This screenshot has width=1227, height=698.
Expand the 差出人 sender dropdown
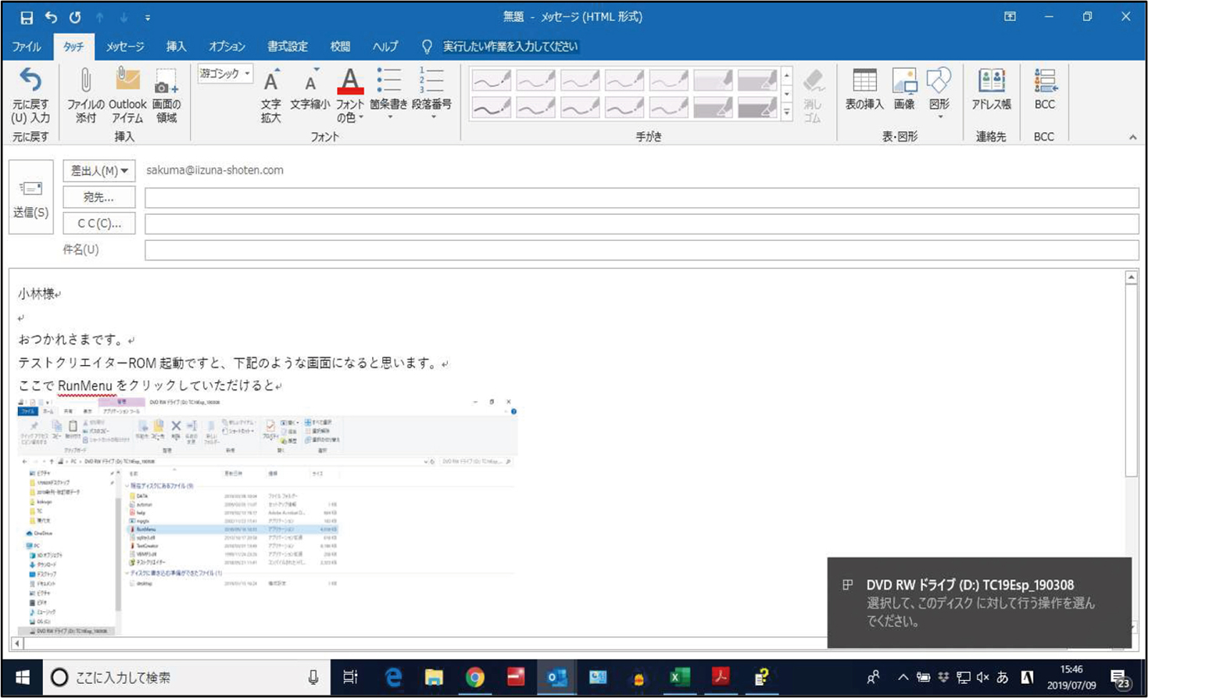click(x=98, y=170)
